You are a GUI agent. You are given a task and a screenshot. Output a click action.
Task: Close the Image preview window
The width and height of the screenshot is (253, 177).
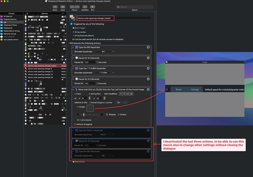click(167, 62)
